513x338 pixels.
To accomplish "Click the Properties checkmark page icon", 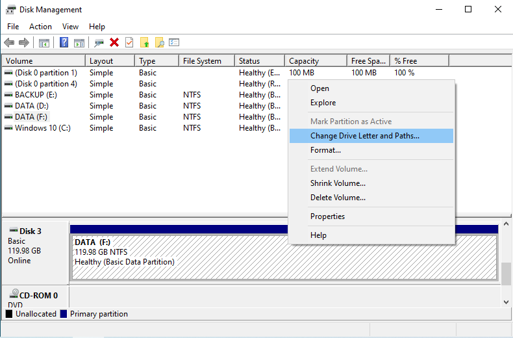I will [x=129, y=42].
